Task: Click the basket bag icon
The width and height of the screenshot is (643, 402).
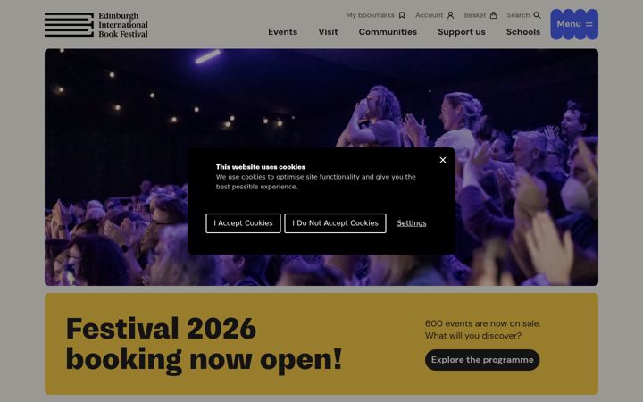Action: pyautogui.click(x=493, y=15)
